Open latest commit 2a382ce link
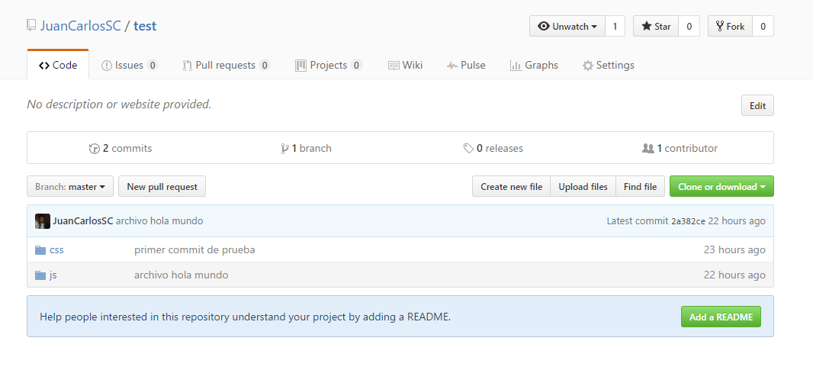 click(688, 221)
